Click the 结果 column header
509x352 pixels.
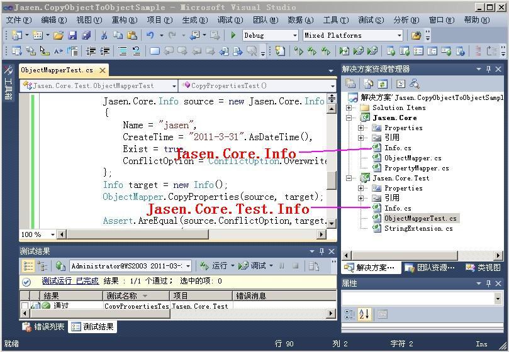[71, 295]
